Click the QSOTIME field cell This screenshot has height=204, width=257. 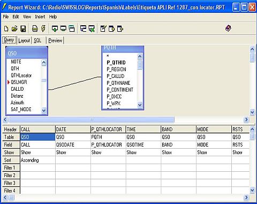click(x=143, y=144)
